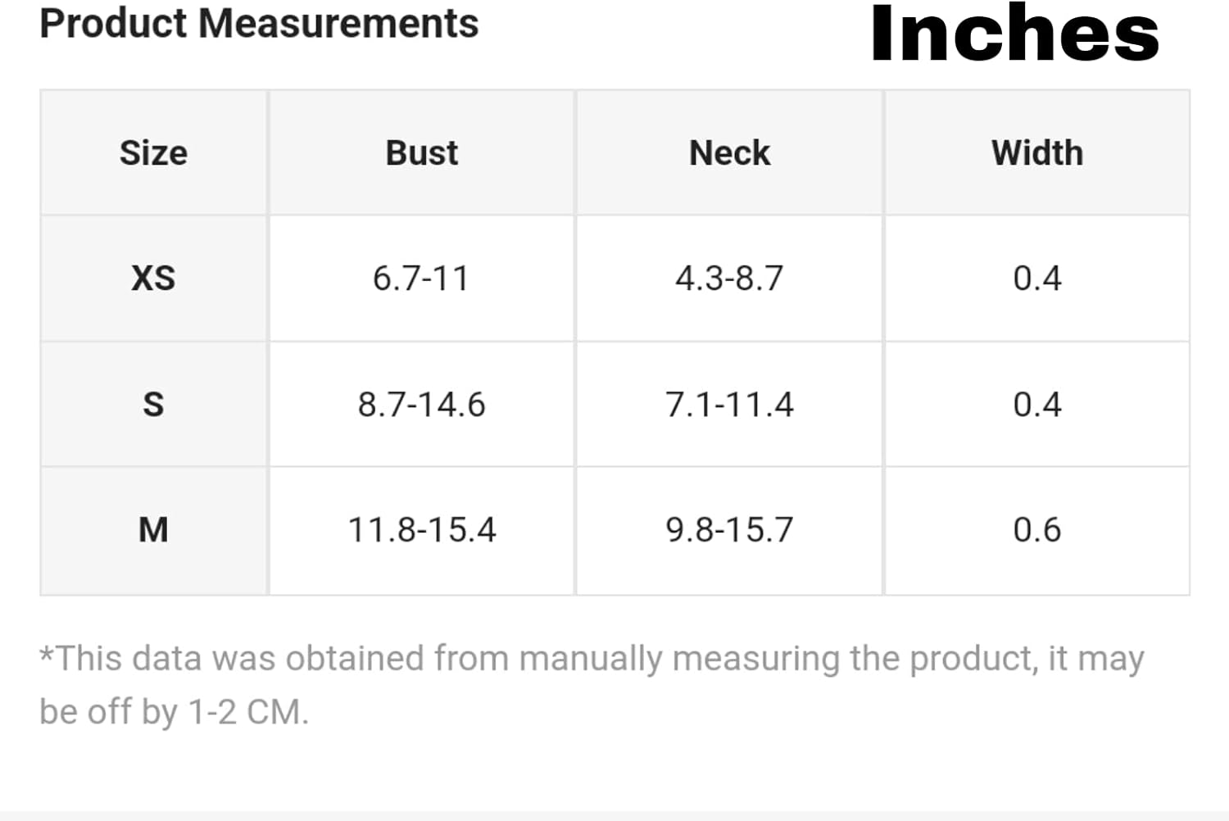Click the M bust value 11.8-15.4
1229x821 pixels.
coord(422,530)
